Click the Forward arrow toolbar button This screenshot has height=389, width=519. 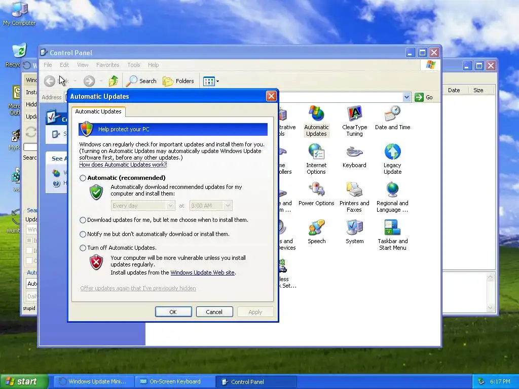point(89,81)
